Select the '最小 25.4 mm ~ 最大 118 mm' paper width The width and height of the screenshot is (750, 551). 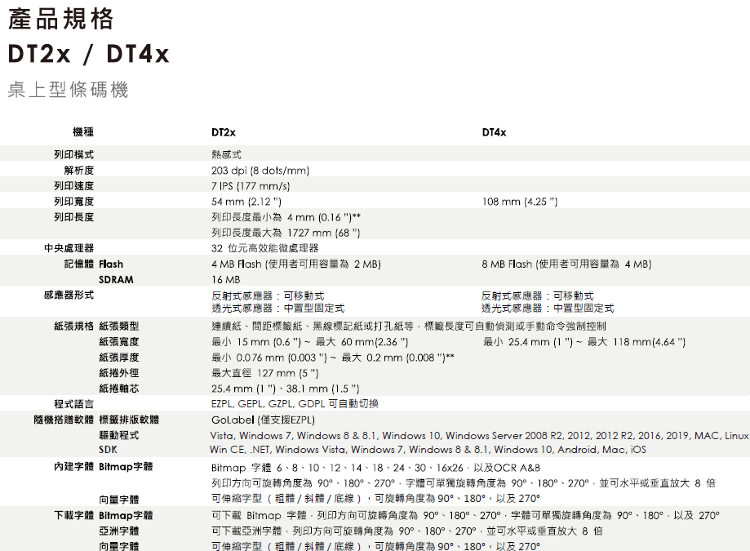point(584,342)
